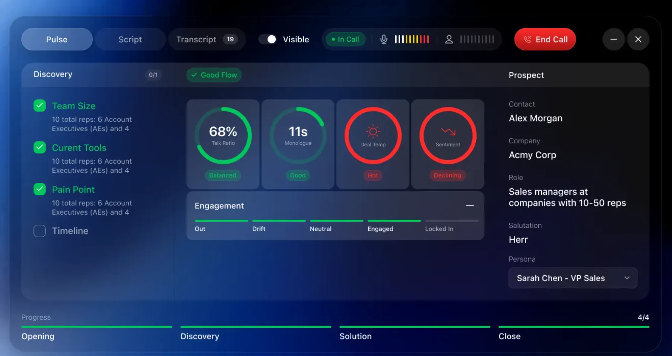
Task: Uncheck the Team Size checkbox
Action: click(40, 106)
